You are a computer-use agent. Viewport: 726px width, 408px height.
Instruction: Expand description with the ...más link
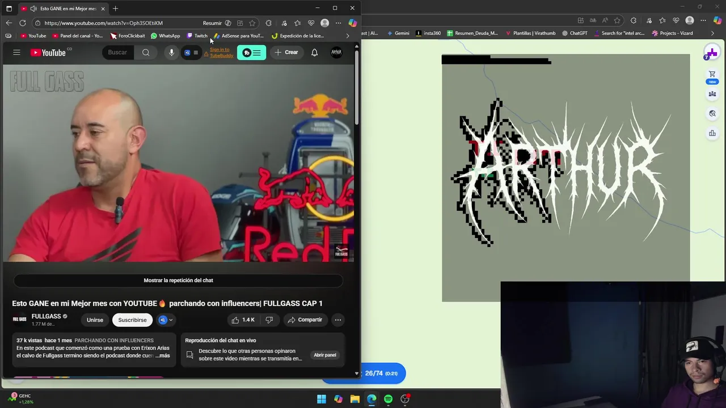pyautogui.click(x=163, y=355)
